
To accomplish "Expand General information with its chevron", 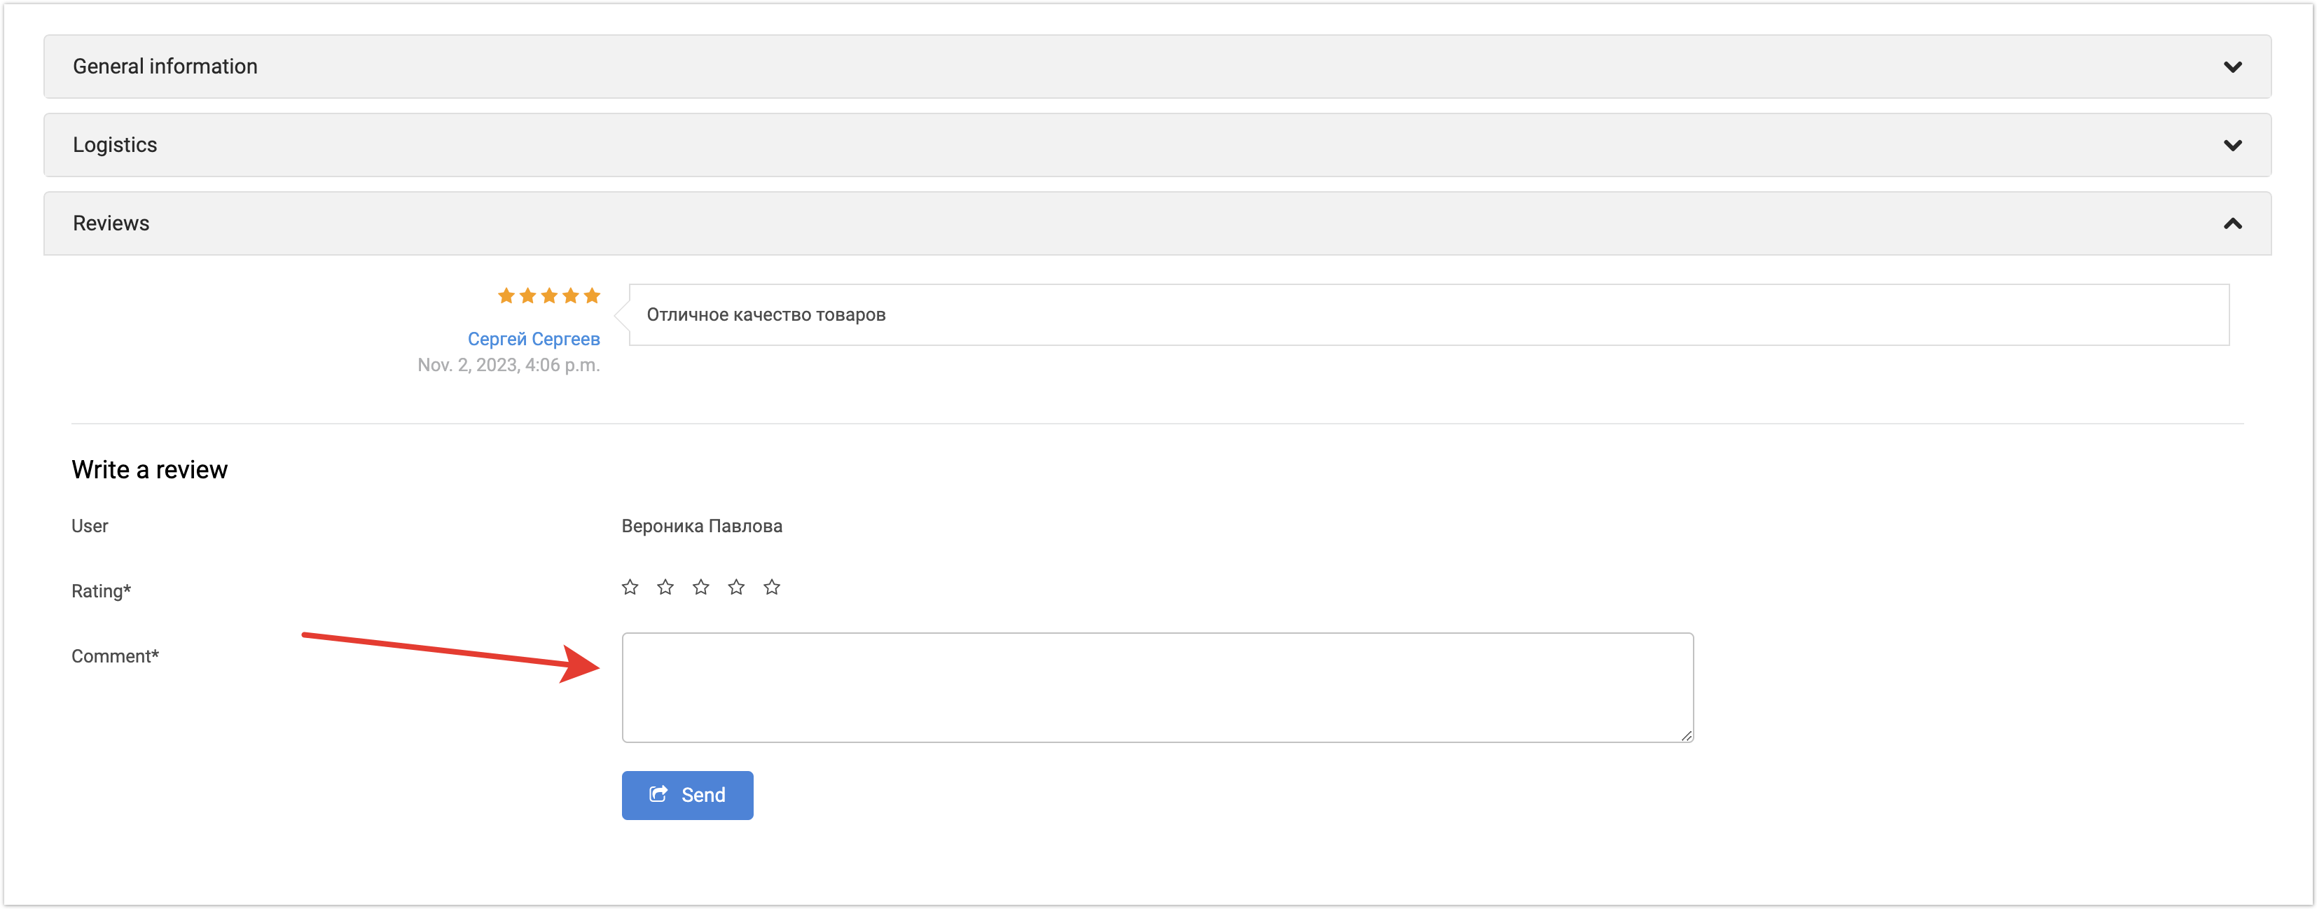I will click(x=2232, y=67).
